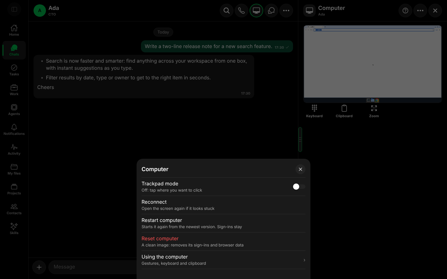This screenshot has height=279, width=447.
Task: Click the panel resize handle
Action: pyautogui.click(x=300, y=139)
